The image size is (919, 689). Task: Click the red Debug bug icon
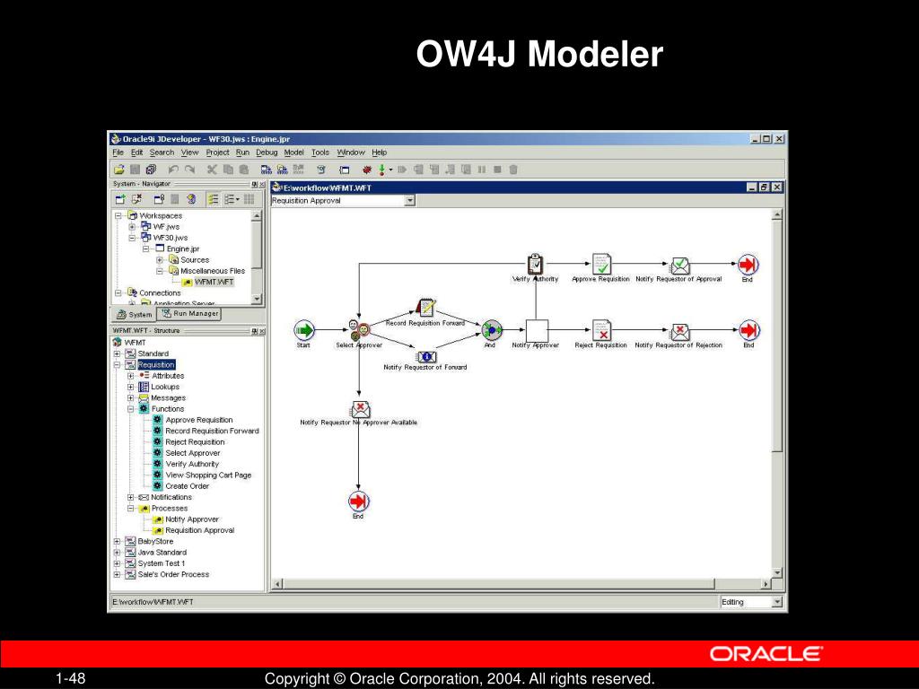367,170
